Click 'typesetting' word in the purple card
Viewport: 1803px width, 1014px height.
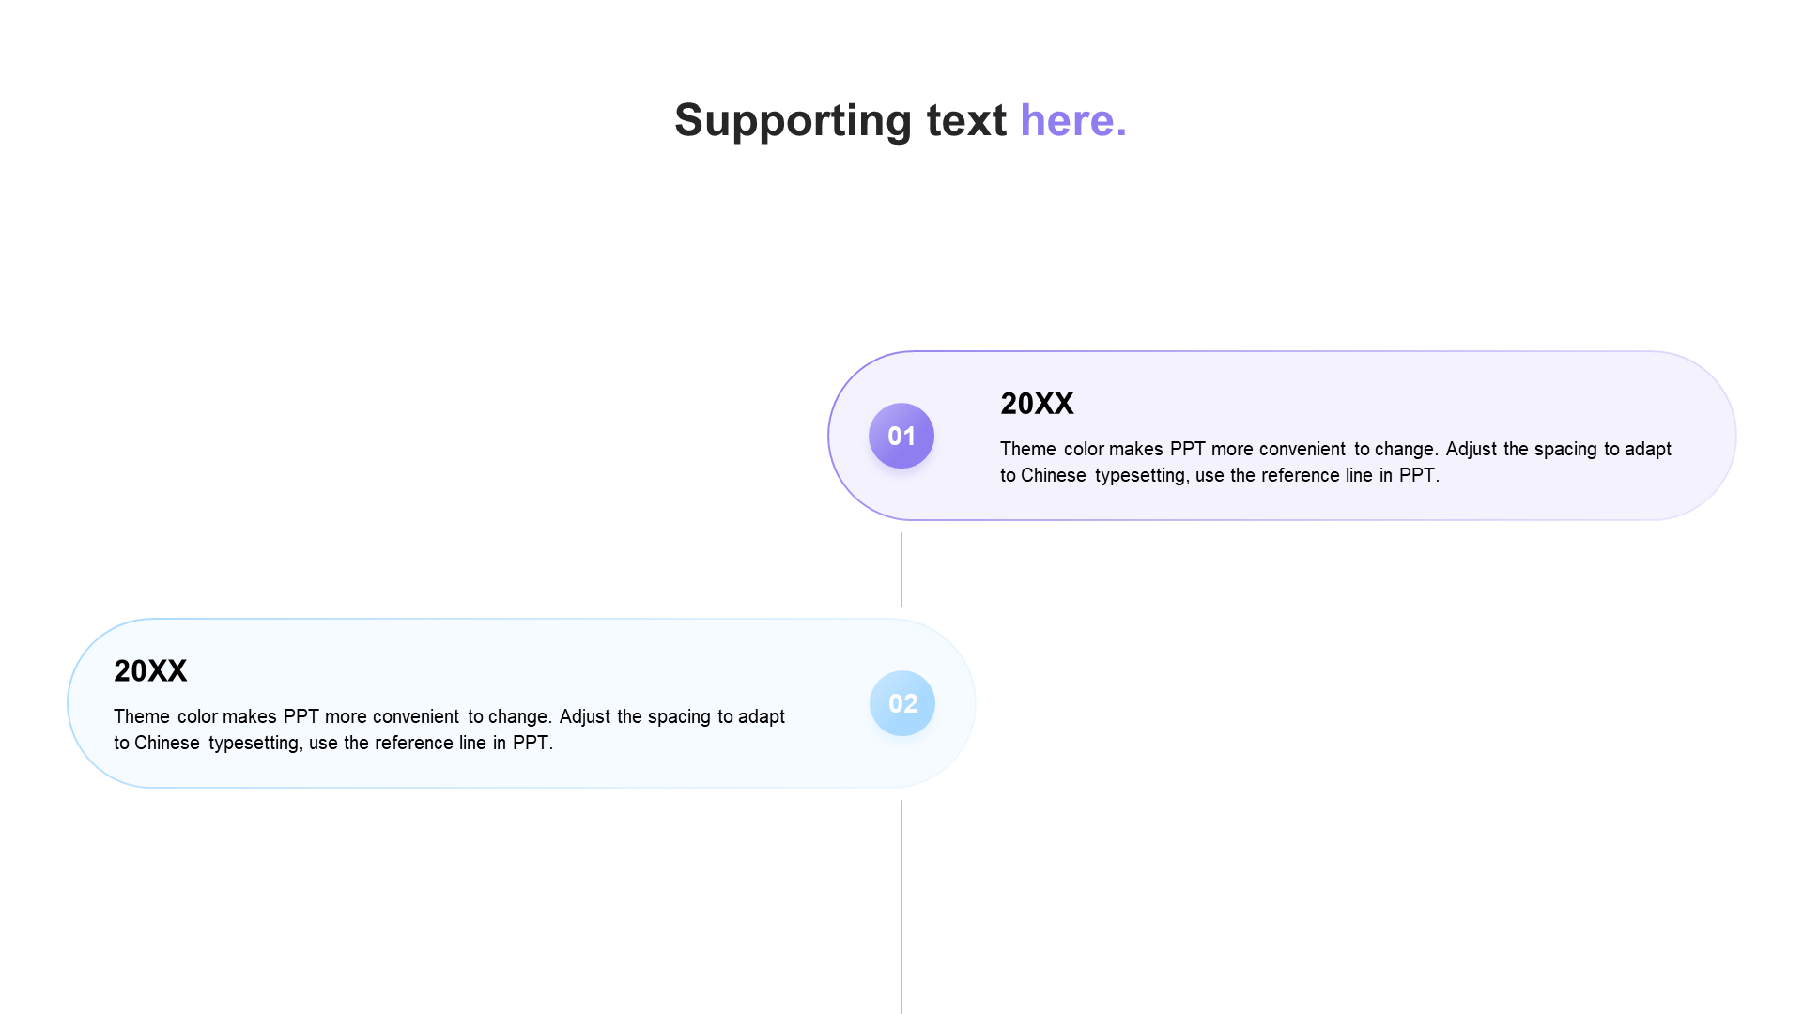pyautogui.click(x=1142, y=475)
